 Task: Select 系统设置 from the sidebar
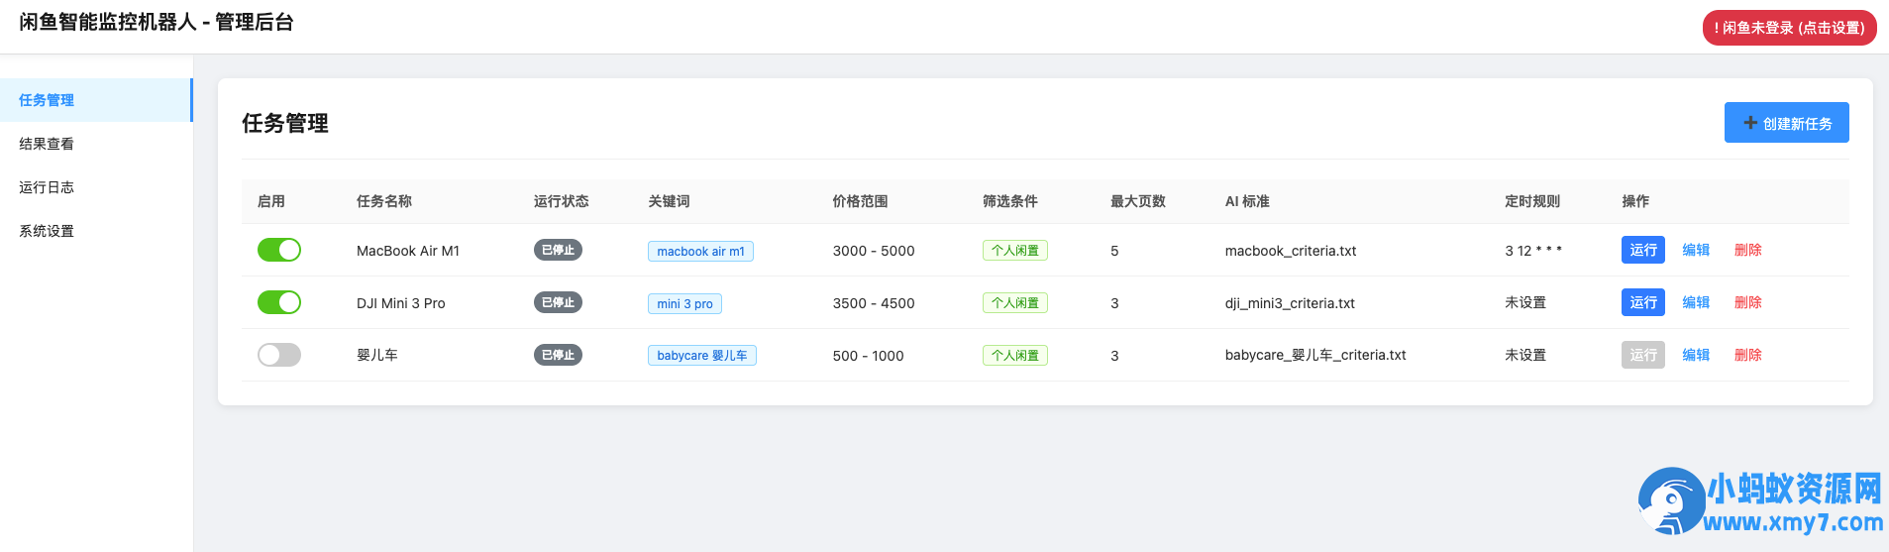tap(95, 231)
